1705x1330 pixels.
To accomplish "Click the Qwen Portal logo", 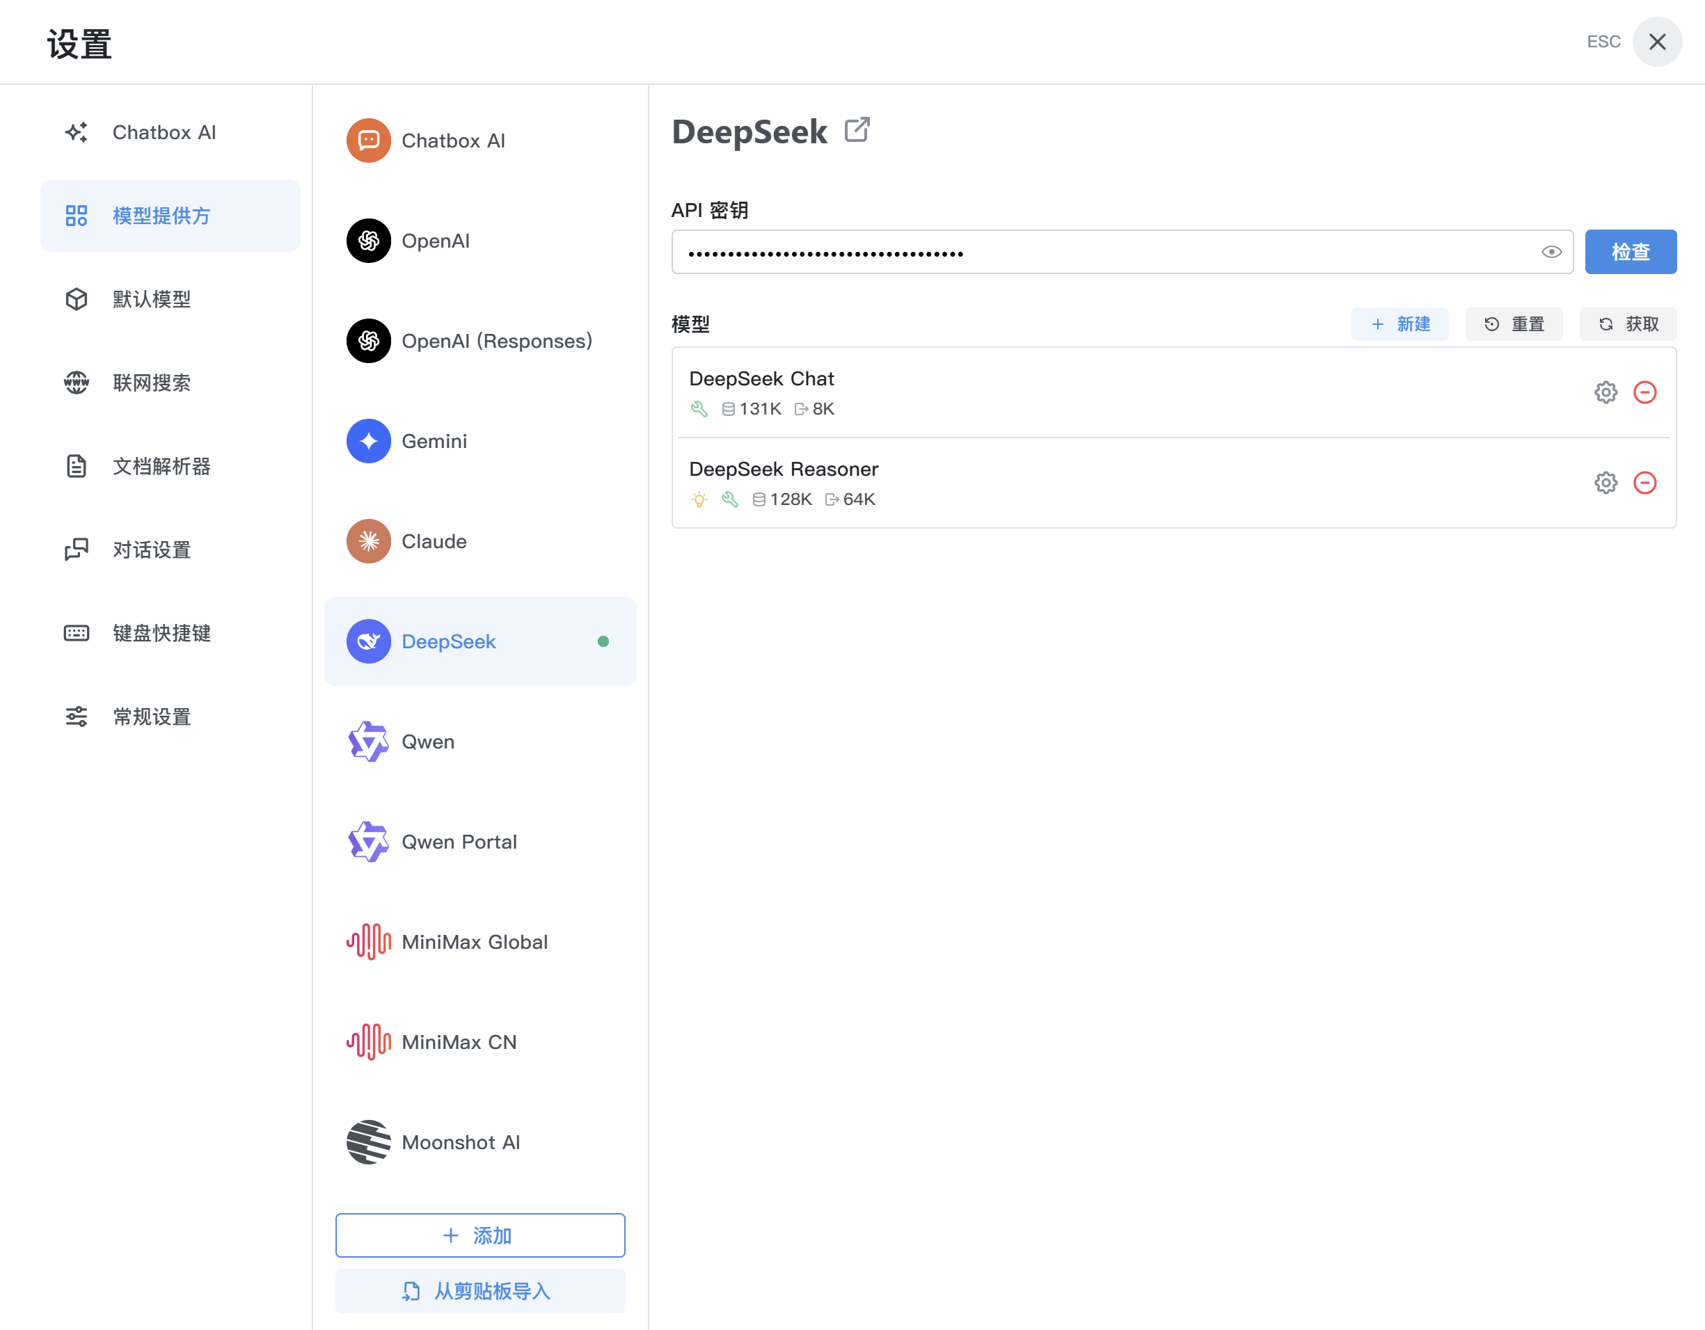I will pos(368,842).
